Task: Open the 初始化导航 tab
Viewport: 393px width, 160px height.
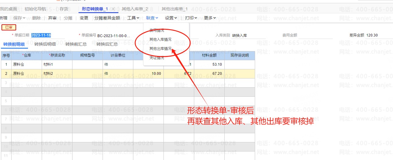Action: (35, 9)
